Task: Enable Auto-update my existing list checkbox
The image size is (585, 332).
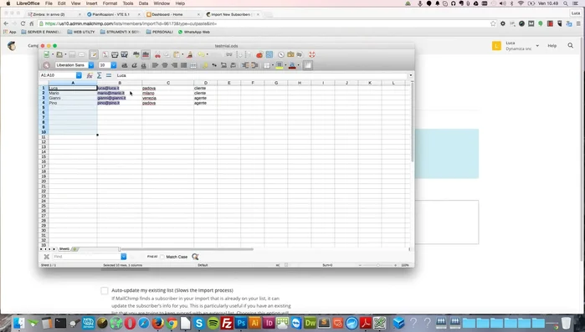Action: coord(104,290)
